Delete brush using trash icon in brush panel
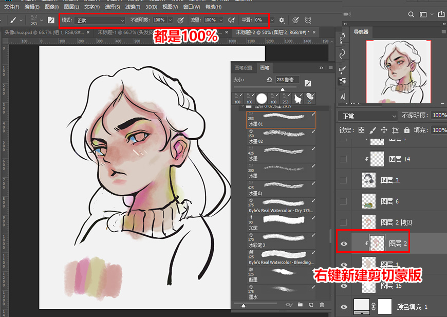447x317 pixels. 322,305
